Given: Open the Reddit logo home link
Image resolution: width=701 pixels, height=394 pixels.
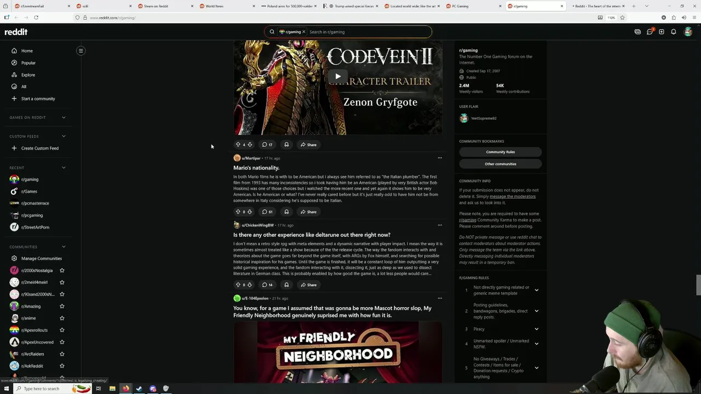Looking at the screenshot, I should pos(16,32).
